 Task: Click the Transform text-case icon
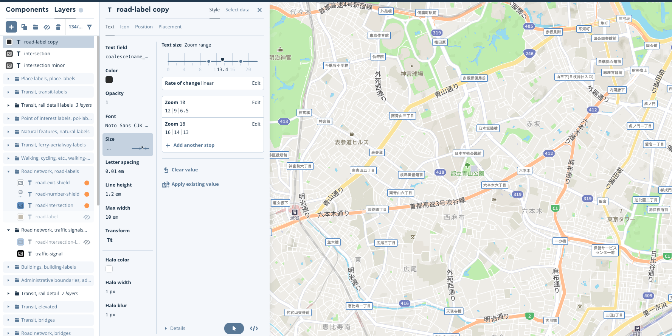pos(110,240)
